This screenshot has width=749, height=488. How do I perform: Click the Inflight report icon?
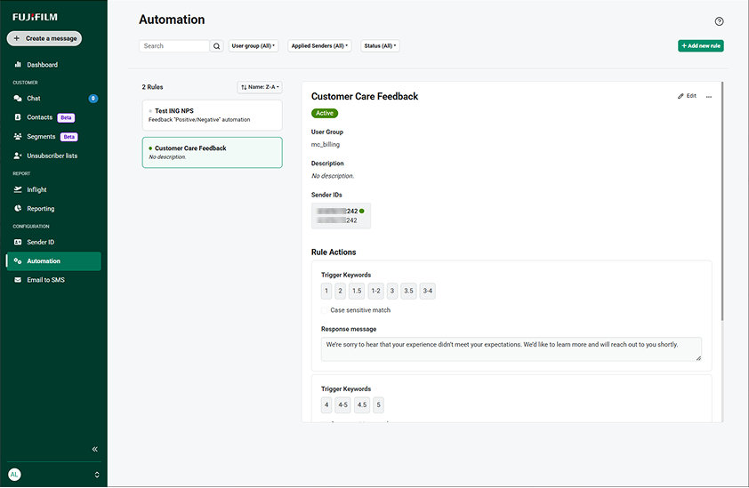(18, 189)
